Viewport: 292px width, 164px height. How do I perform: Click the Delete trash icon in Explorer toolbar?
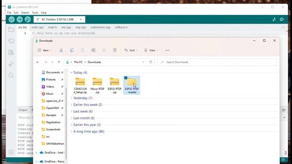115,50
